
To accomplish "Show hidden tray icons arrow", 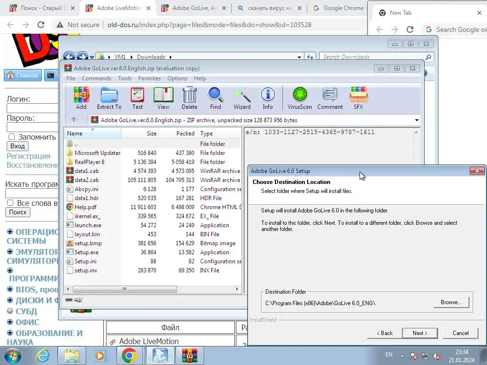I will pyautogui.click(x=402, y=356).
